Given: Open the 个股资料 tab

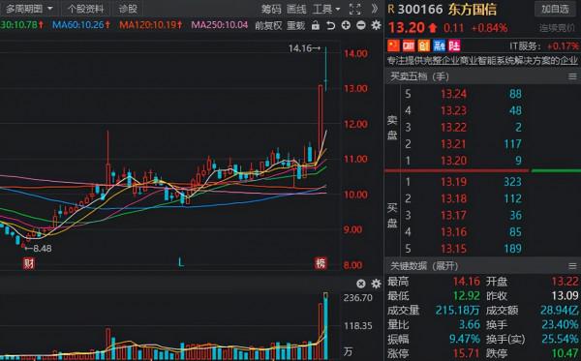Looking at the screenshot, I should coord(85,9).
